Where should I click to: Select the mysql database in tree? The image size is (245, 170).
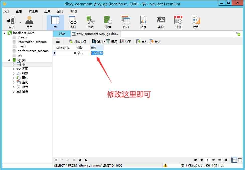[x=22, y=46]
